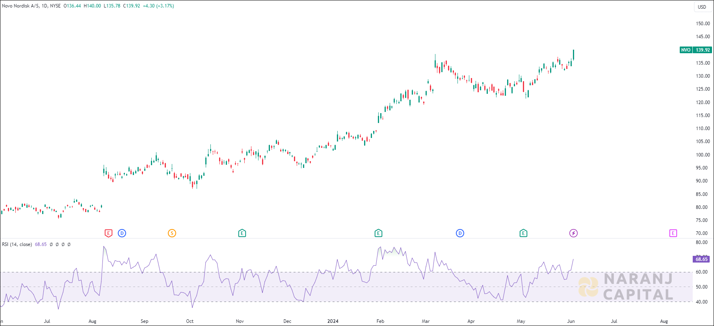Click the Jun label on time axis
The height and width of the screenshot is (326, 714).
(x=571, y=321)
